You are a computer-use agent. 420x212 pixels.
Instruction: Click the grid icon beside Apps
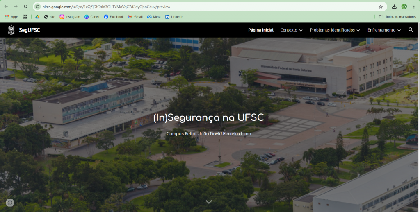click(25, 16)
